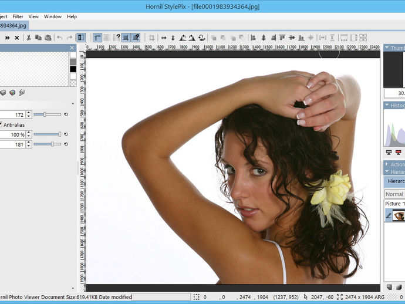Select the picture layer thumbnail
The width and height of the screenshot is (405, 304).
(399, 215)
